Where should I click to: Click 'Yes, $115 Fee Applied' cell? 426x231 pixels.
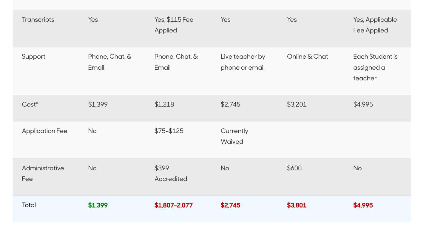(174, 25)
